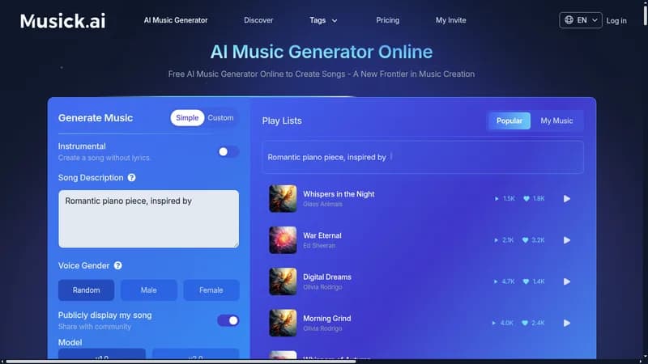Click into the Song Description text area
Viewport: 648px width, 364px height.
(148, 218)
